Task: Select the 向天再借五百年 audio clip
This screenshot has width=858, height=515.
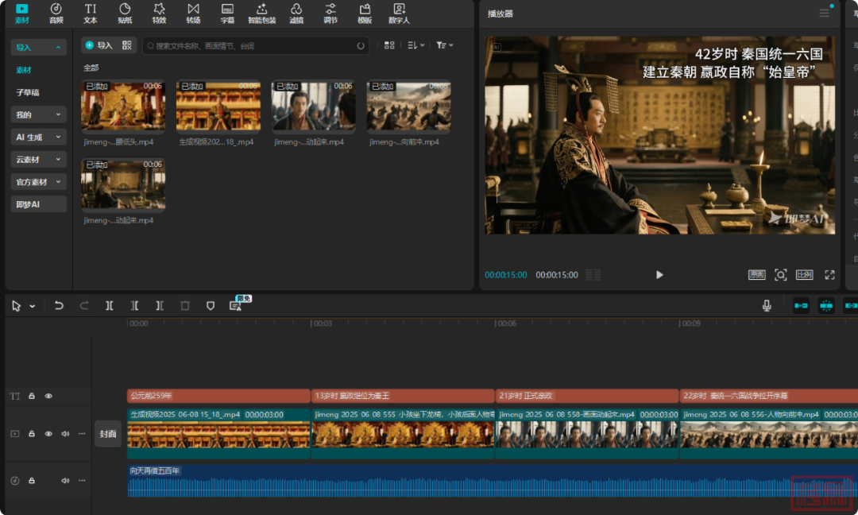Action: click(x=493, y=481)
